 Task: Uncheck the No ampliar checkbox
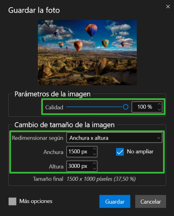(120, 152)
